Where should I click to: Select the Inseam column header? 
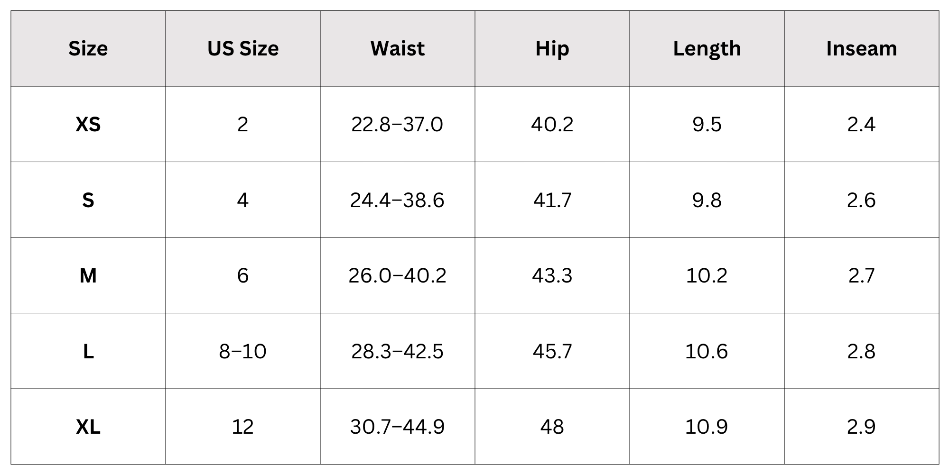[x=862, y=48]
